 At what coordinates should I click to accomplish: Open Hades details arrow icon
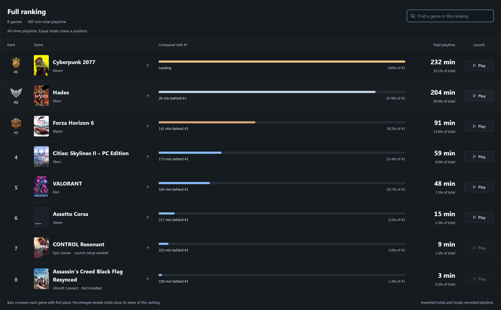click(x=147, y=96)
